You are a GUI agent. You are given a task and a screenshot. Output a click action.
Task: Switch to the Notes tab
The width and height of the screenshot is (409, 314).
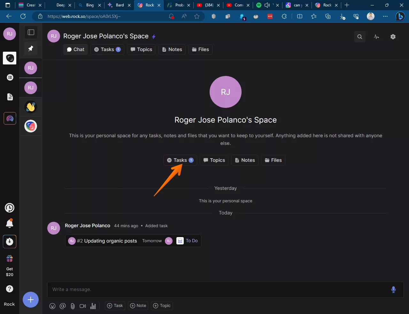(172, 49)
